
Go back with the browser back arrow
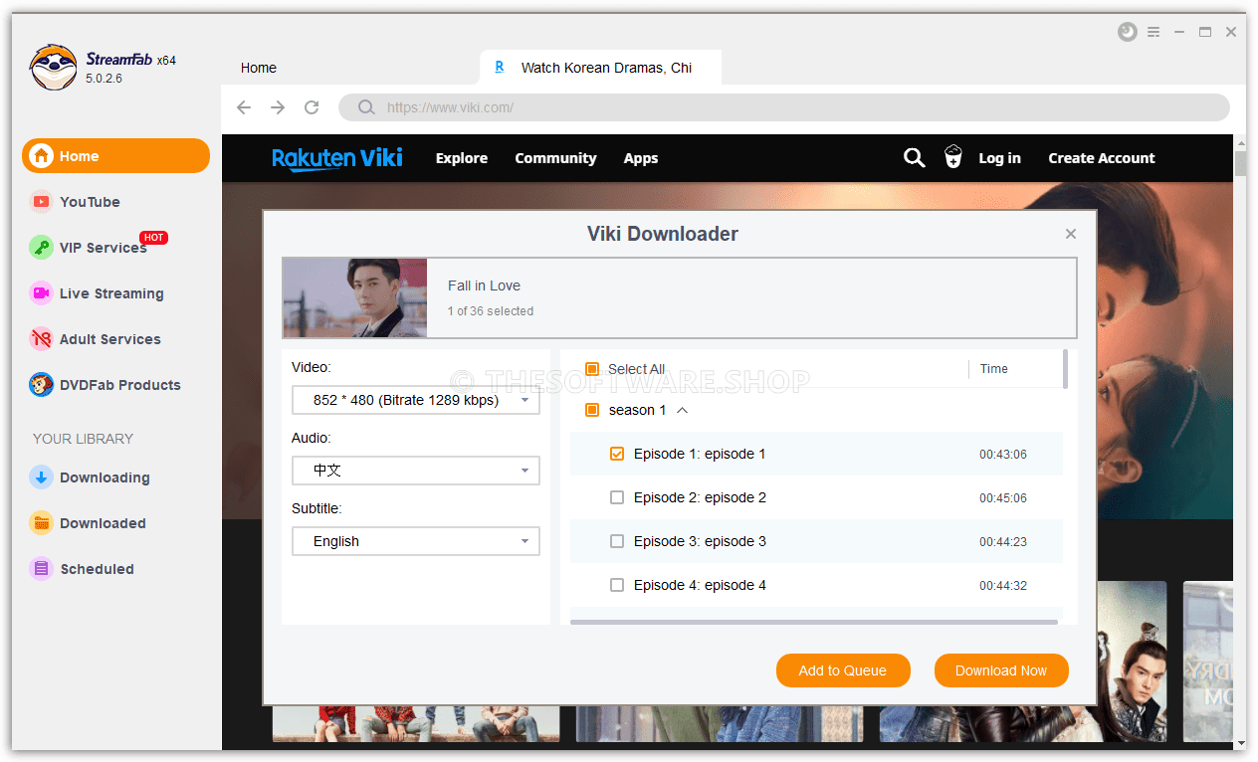pyautogui.click(x=244, y=107)
